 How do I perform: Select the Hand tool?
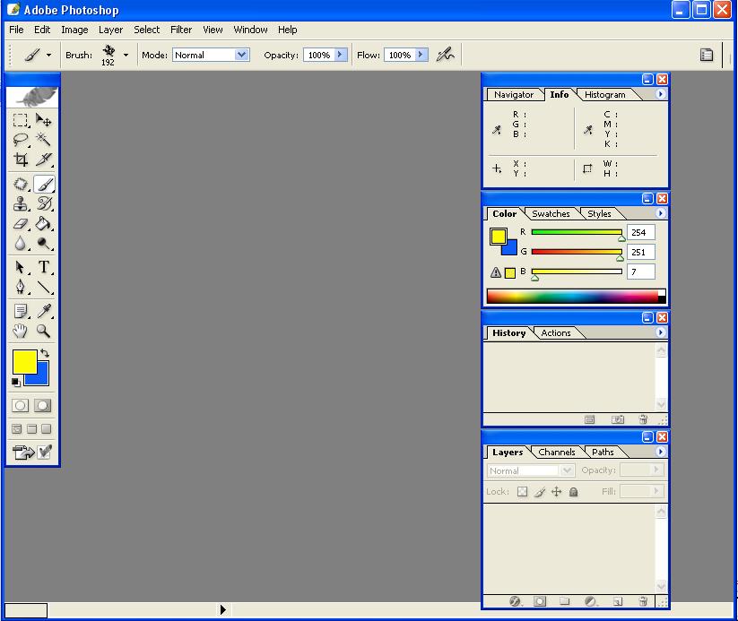point(20,331)
